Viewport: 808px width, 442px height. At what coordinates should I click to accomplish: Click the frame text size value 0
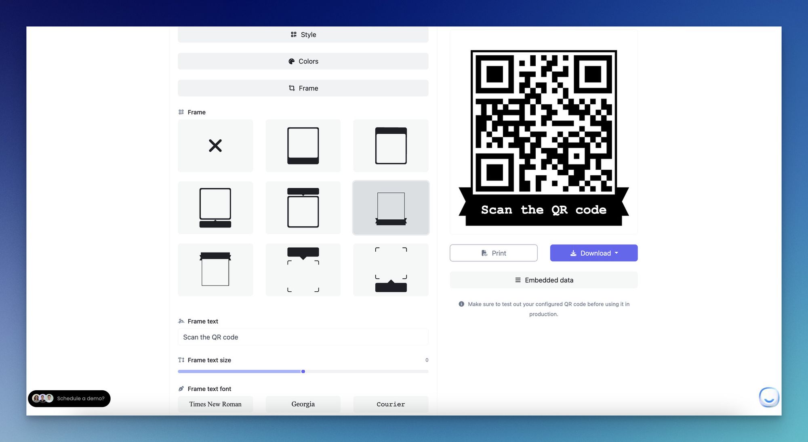coord(427,360)
